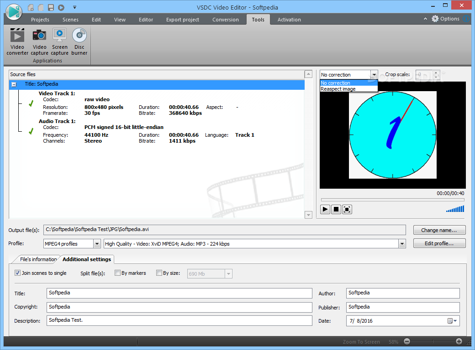Open the quick access toolbar customize arrow

tap(74, 7)
